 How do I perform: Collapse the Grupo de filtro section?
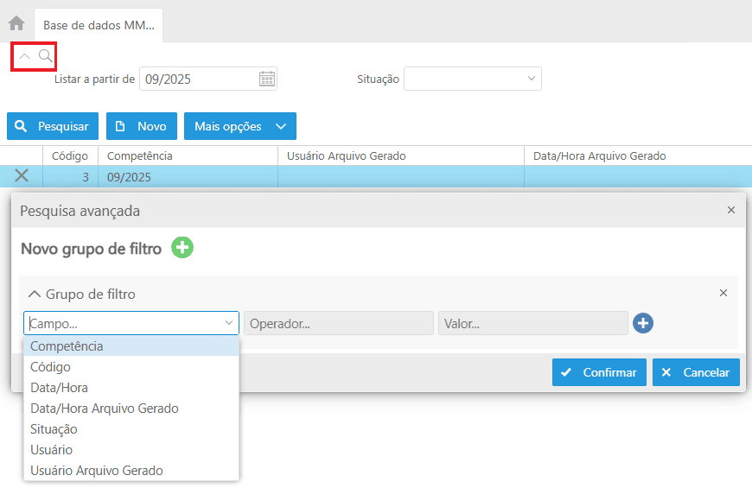pos(35,294)
